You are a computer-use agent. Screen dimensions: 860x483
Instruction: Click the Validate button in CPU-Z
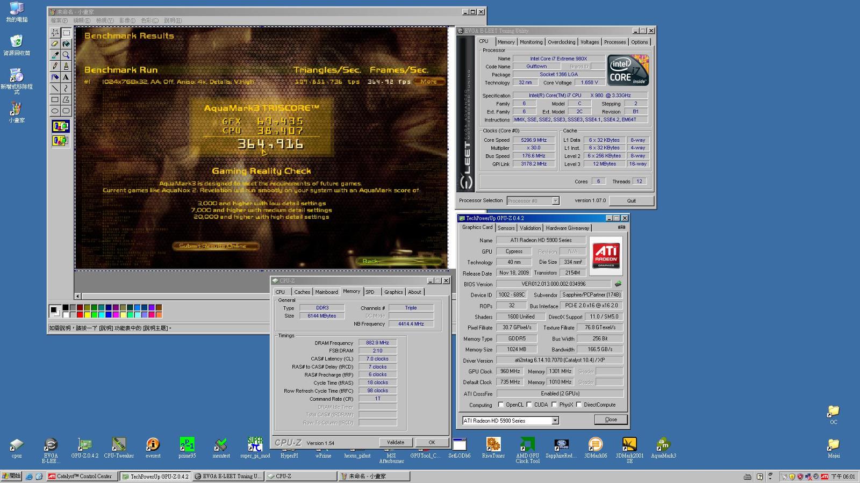pos(396,442)
